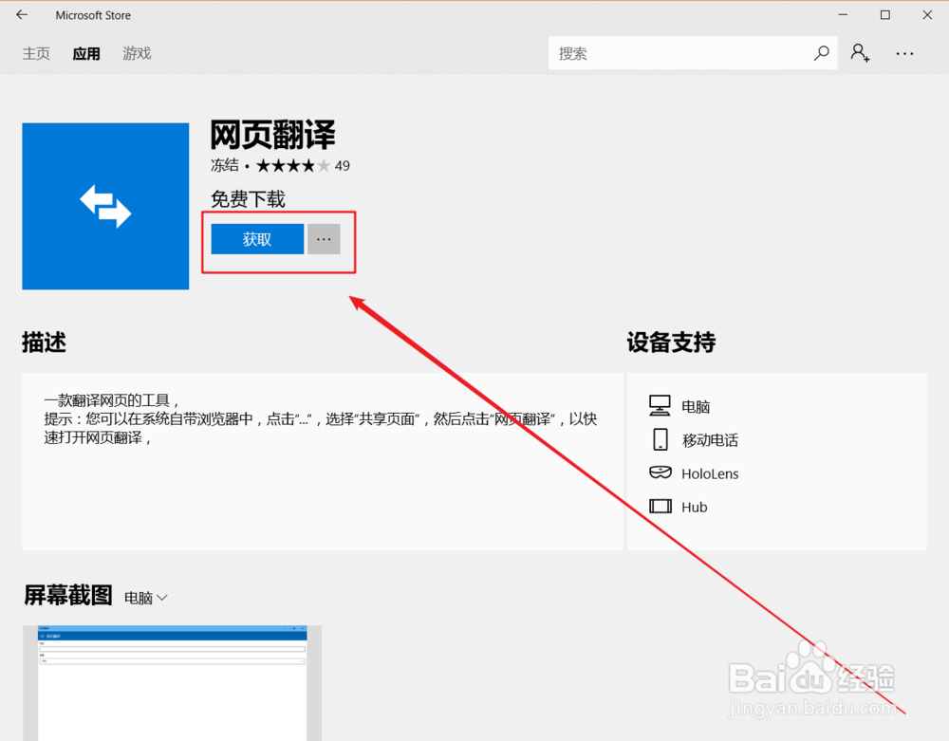
Task: Click the HoloLens device support icon
Action: coord(660,472)
